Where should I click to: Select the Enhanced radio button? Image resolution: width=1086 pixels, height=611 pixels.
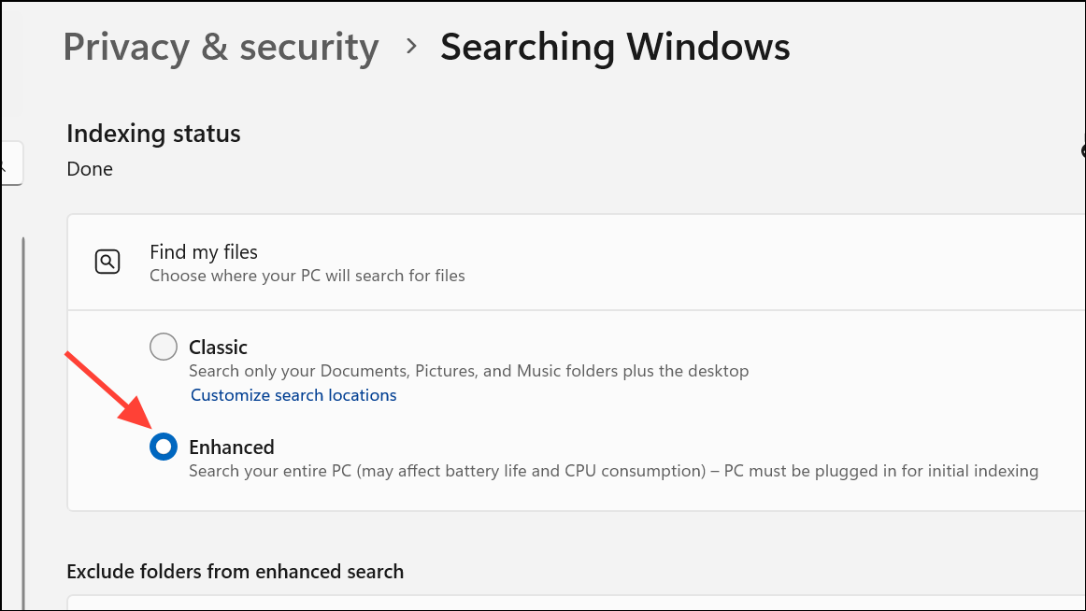(x=164, y=447)
